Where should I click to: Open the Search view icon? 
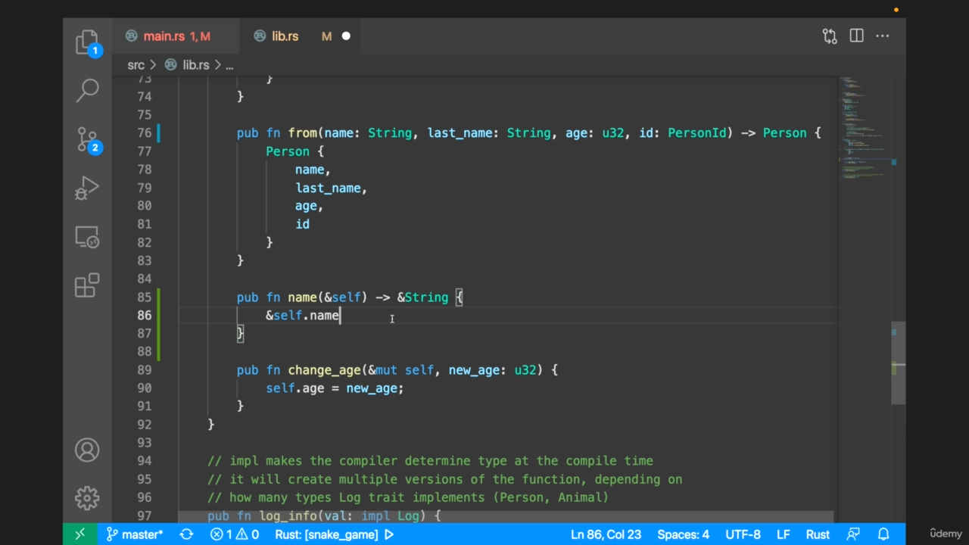[87, 90]
